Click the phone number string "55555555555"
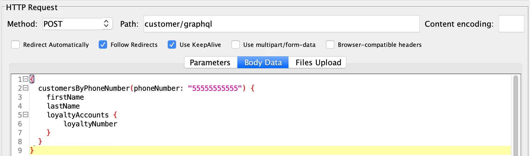The width and height of the screenshot is (530, 156). [x=215, y=88]
